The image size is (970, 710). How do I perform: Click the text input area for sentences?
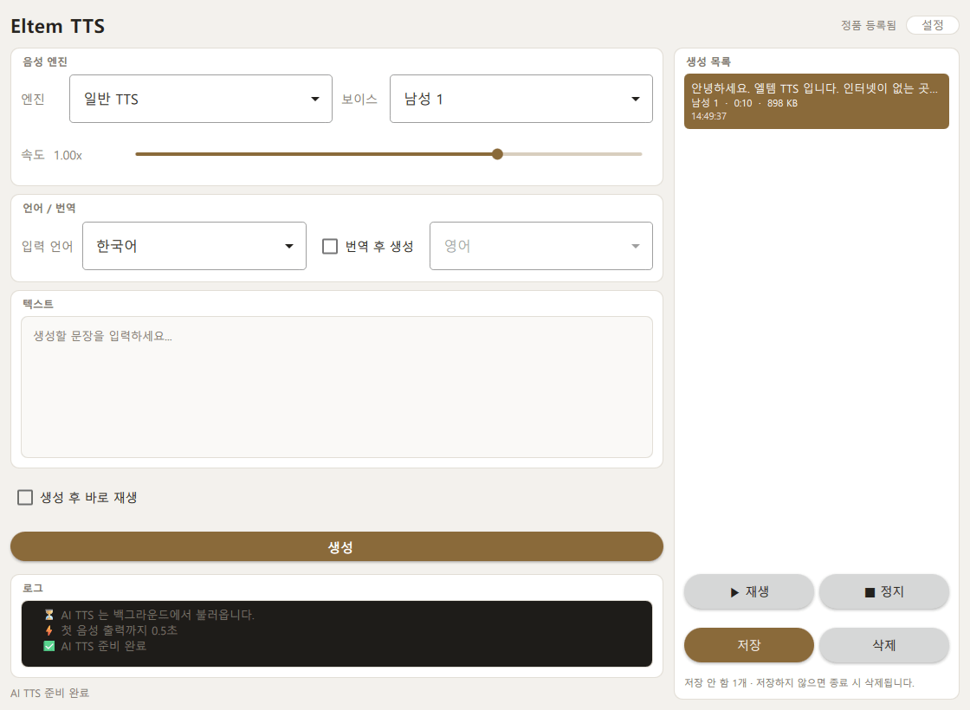(337, 387)
